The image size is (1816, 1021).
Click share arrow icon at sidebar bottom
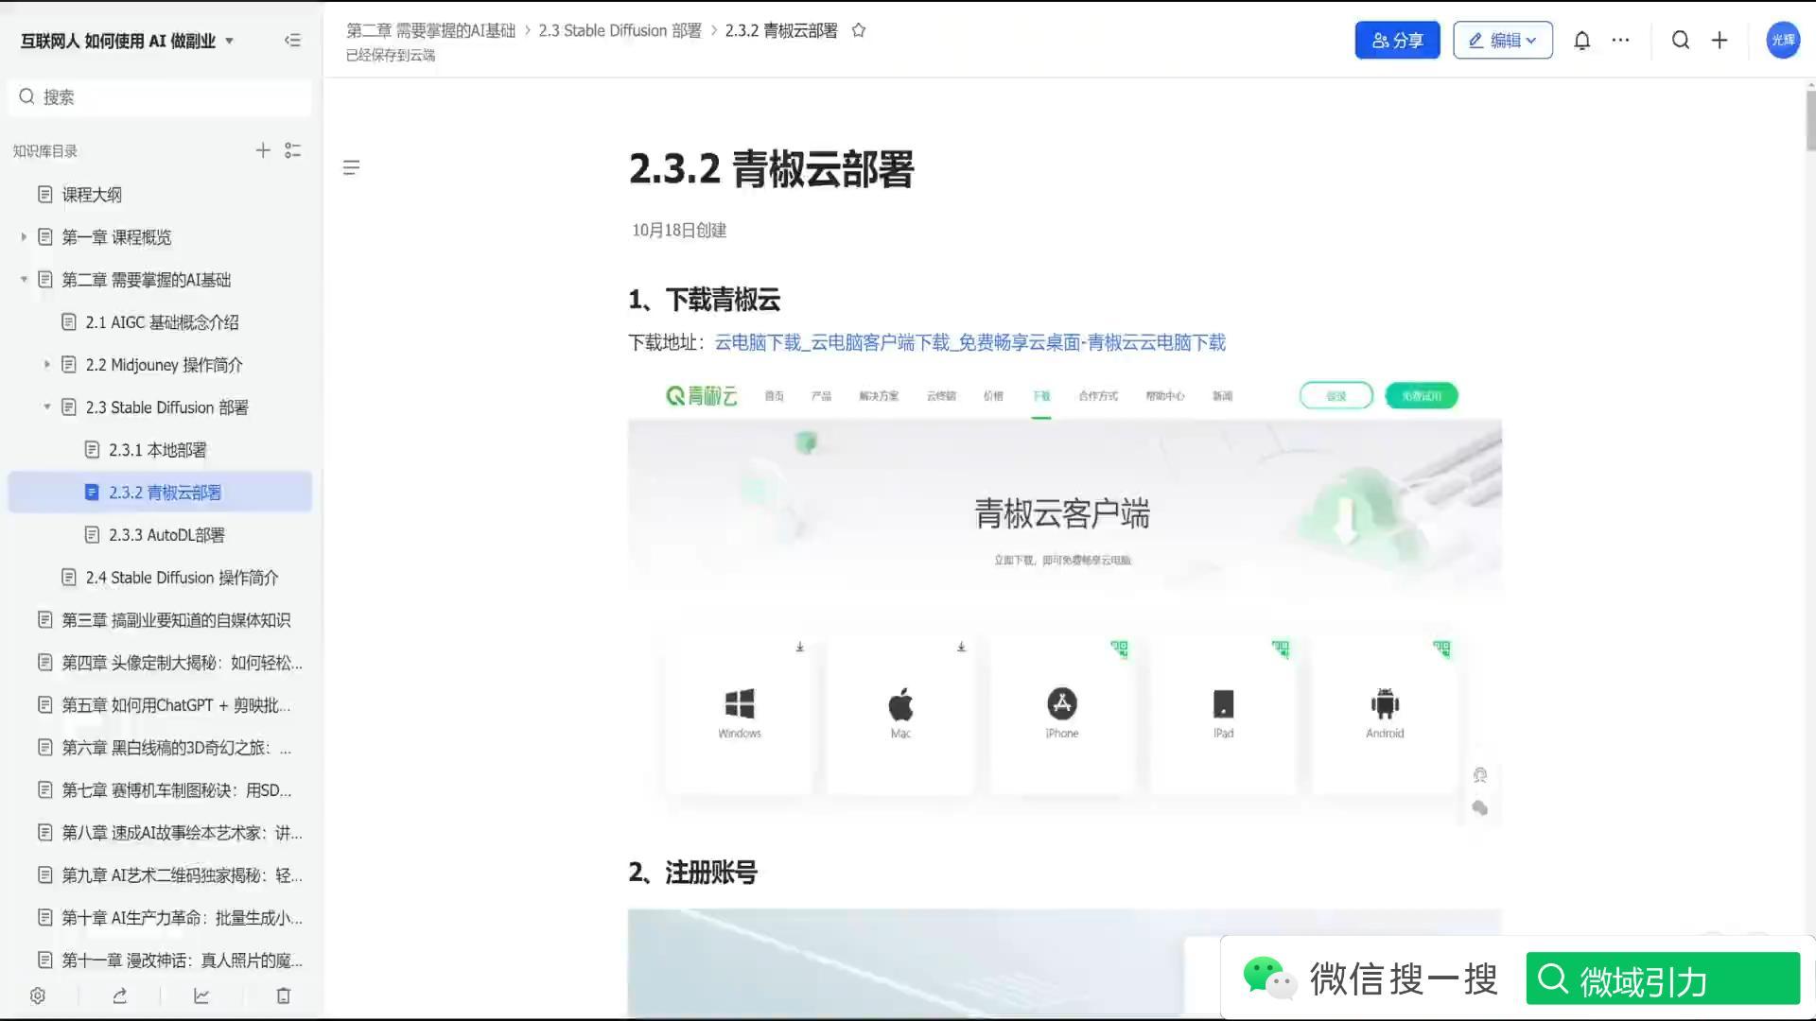(x=120, y=995)
